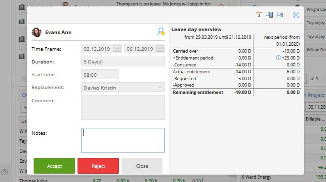Open the user list icon in dialog header
Image resolution: width=326 pixels, height=182 pixels.
[280, 15]
